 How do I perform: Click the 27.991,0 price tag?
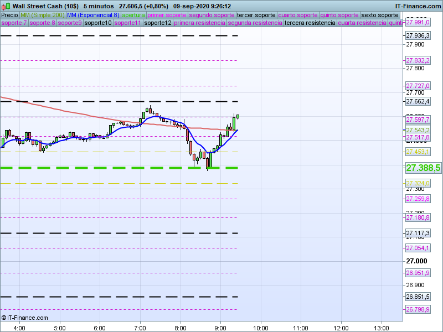click(x=418, y=22)
